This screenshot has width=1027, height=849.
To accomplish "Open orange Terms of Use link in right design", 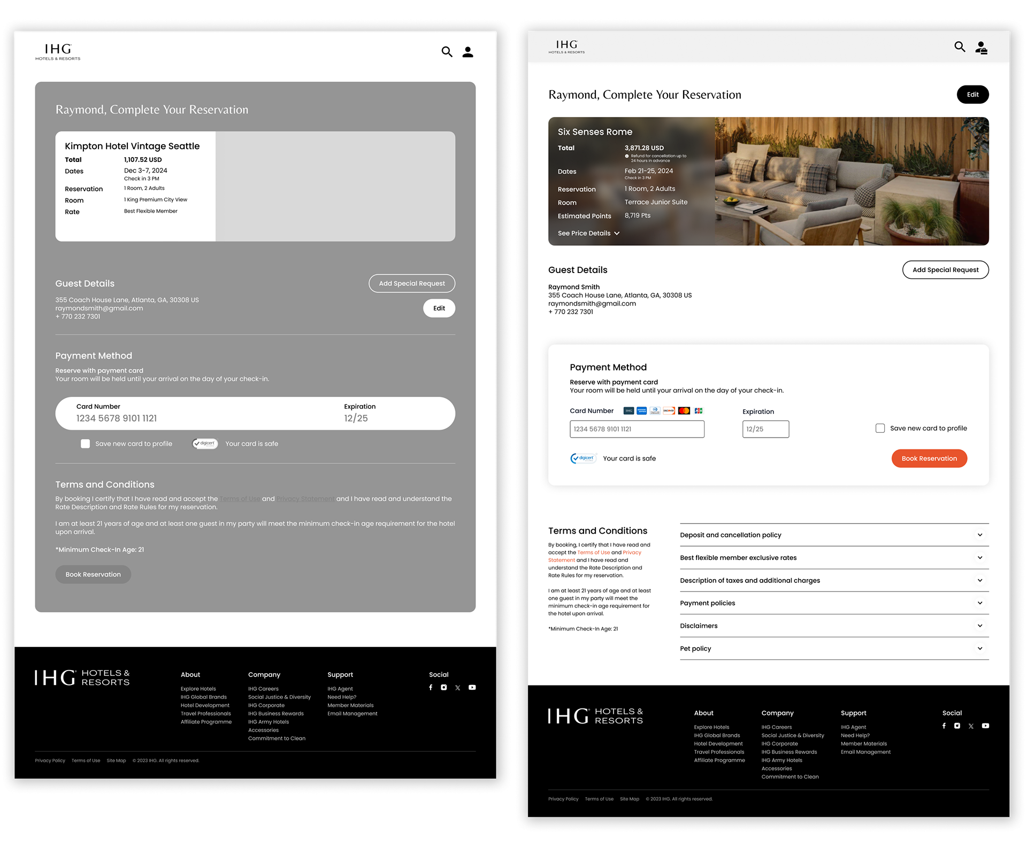I will click(x=593, y=552).
